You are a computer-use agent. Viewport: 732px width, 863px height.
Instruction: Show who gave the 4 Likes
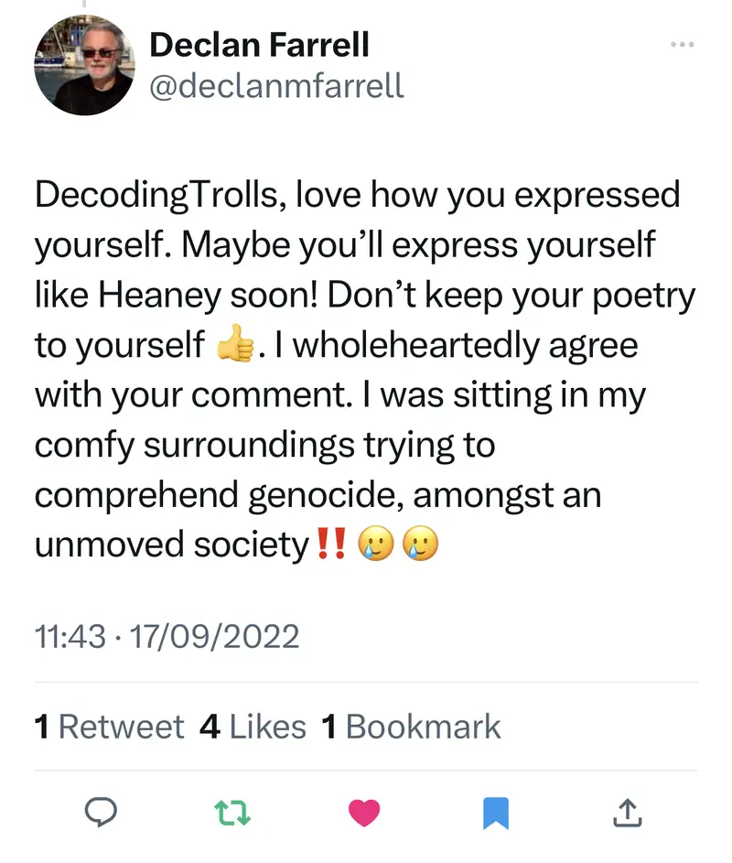click(253, 727)
